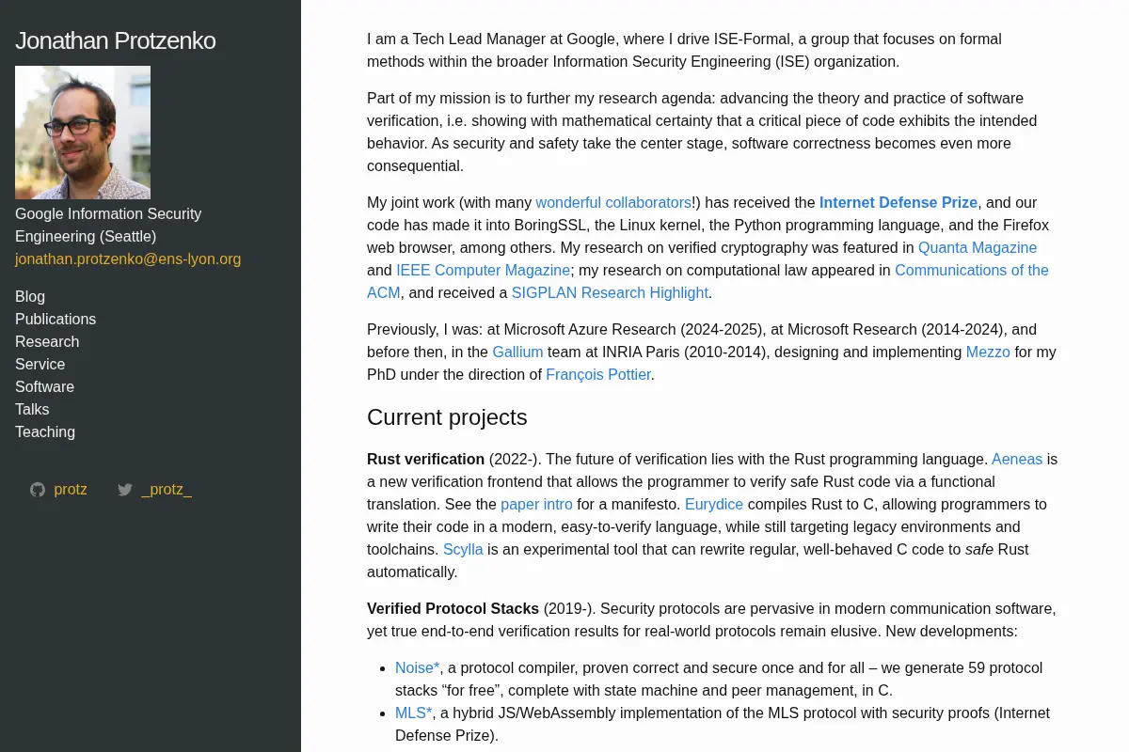Click the Aeneas project link
The width and height of the screenshot is (1129, 752).
(1017, 459)
